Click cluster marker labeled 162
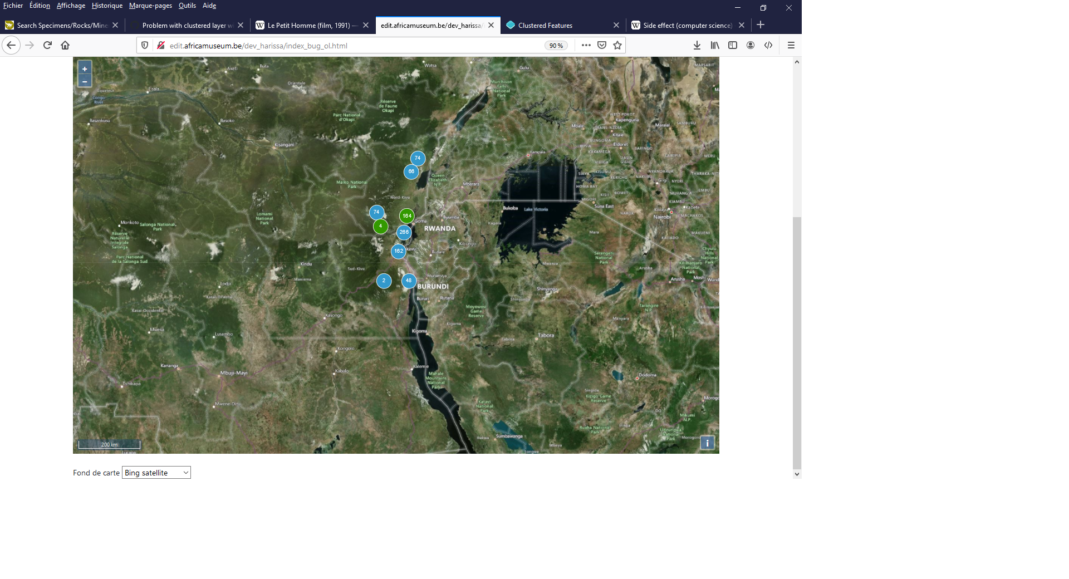Screen dimensions: 1069x579 click(399, 251)
